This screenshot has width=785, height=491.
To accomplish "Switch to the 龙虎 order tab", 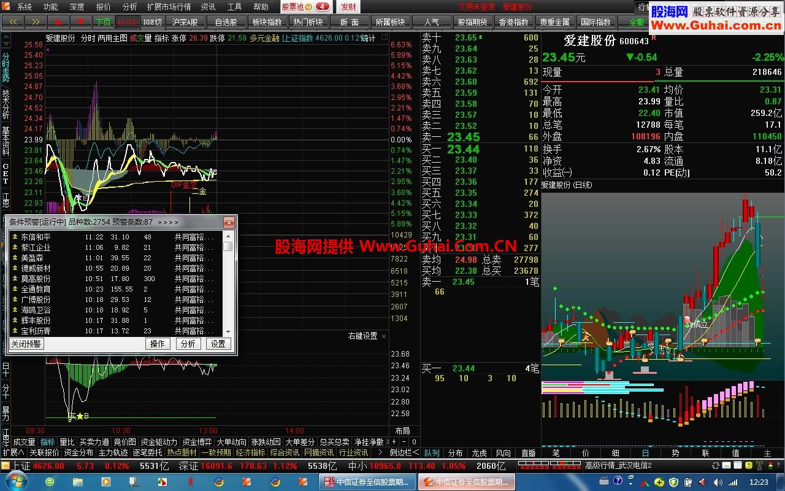I will pyautogui.click(x=479, y=453).
